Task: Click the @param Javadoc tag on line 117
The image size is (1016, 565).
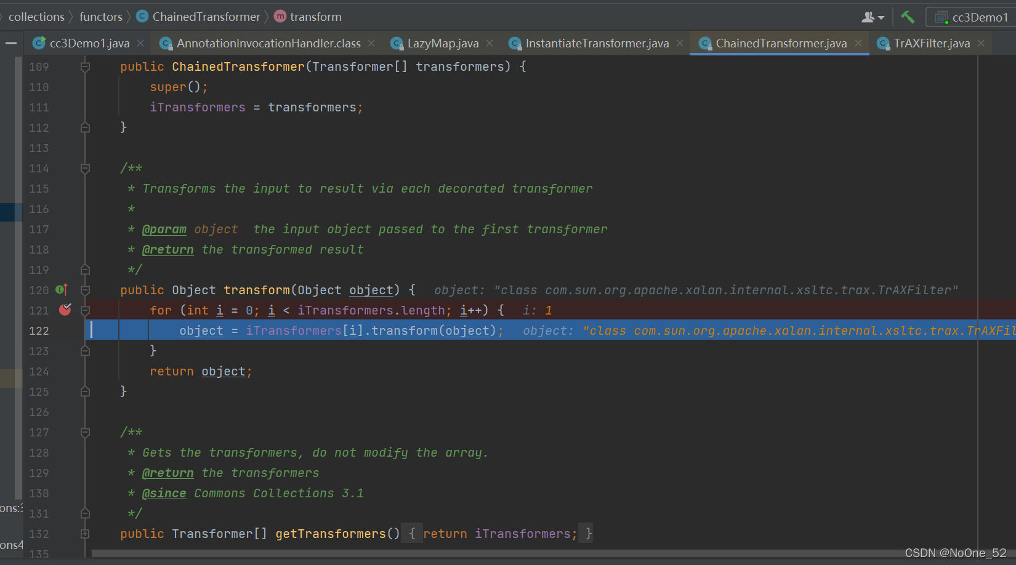Action: pyautogui.click(x=164, y=229)
